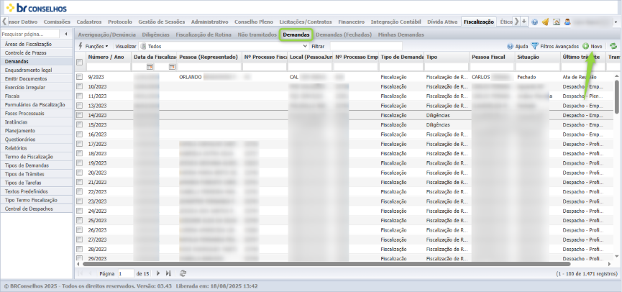This screenshot has height=292, width=622.
Task: Open the Fiscalização de Rotina tab
Action: pyautogui.click(x=203, y=35)
